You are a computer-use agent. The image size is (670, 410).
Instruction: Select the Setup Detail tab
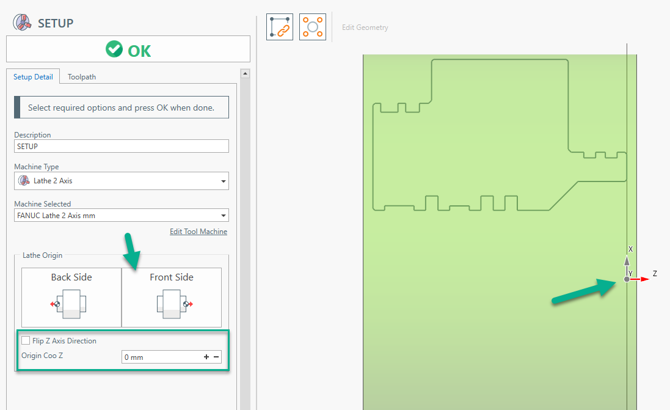click(x=34, y=77)
